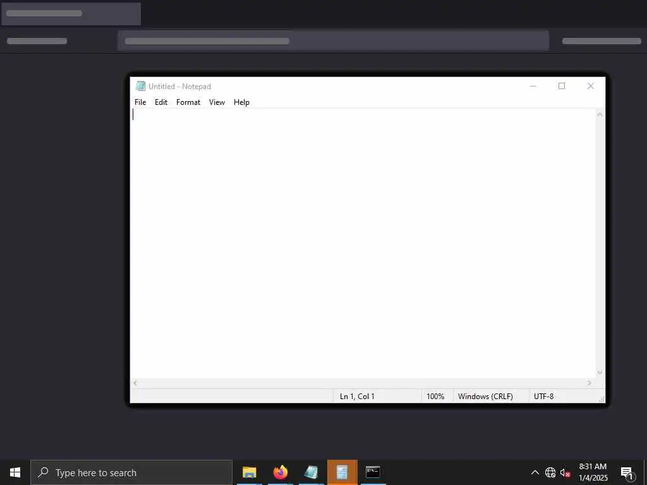Open the Format menu in Notepad

coord(188,102)
